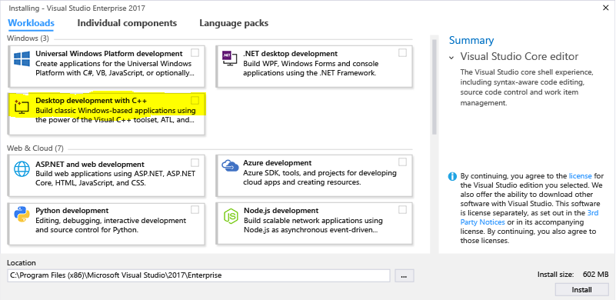This screenshot has width=616, height=300.
Task: Click the Desktop development with C++ title
Action: 92,101
